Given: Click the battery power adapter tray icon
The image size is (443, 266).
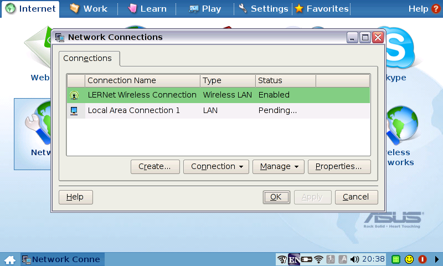Looking at the screenshot, I should coord(307,259).
